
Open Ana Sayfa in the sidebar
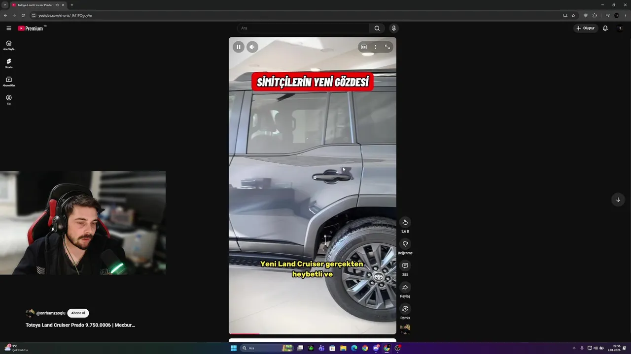click(x=9, y=45)
